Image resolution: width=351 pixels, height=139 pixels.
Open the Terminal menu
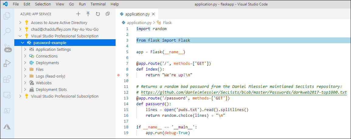point(98,4)
